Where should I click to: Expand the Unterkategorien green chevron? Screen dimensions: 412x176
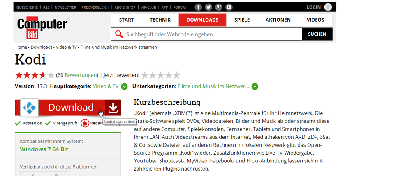point(255,86)
